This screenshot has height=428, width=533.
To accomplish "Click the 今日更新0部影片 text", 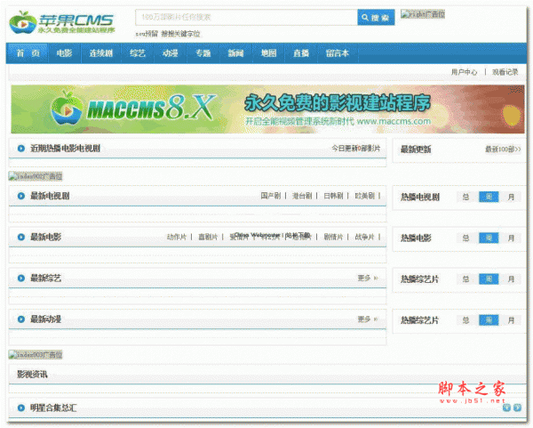I will (x=356, y=149).
